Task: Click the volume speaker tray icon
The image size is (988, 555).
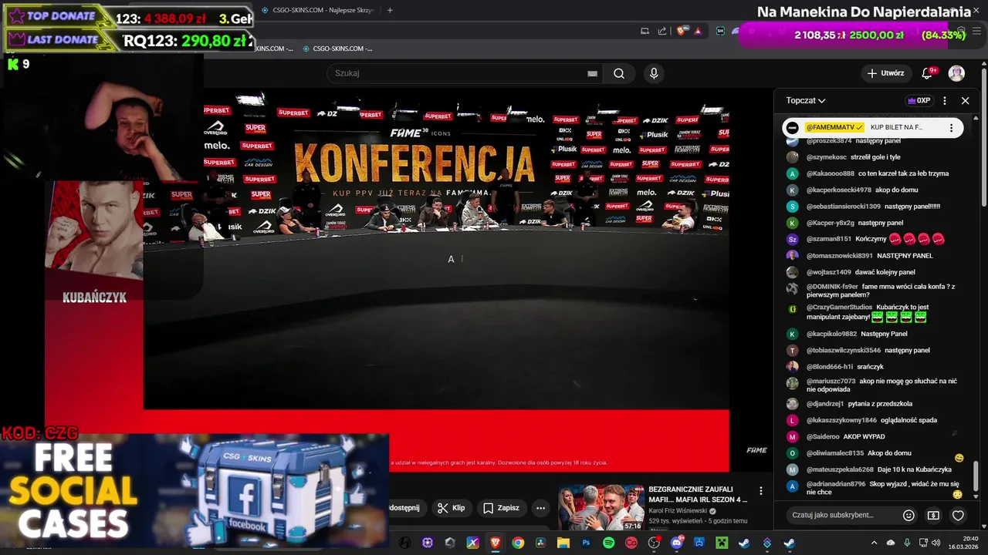Action: tap(936, 543)
